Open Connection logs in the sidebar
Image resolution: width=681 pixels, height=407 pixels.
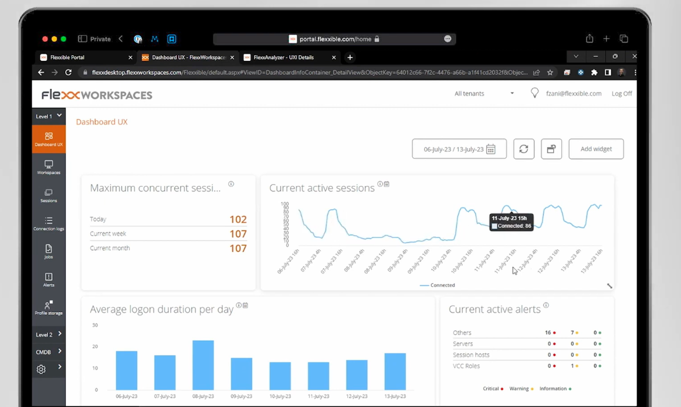(49, 223)
